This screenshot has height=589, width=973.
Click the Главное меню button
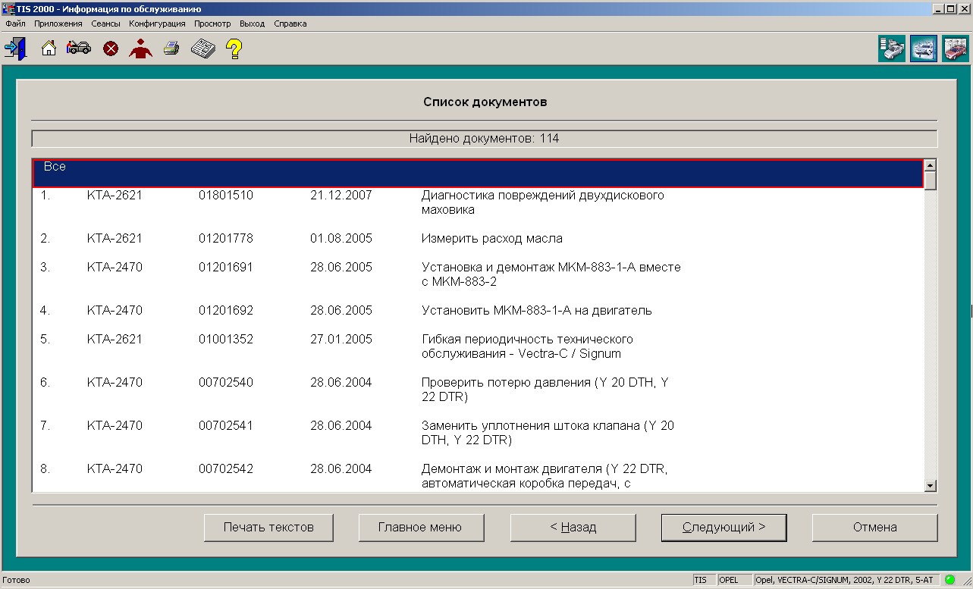click(x=420, y=528)
